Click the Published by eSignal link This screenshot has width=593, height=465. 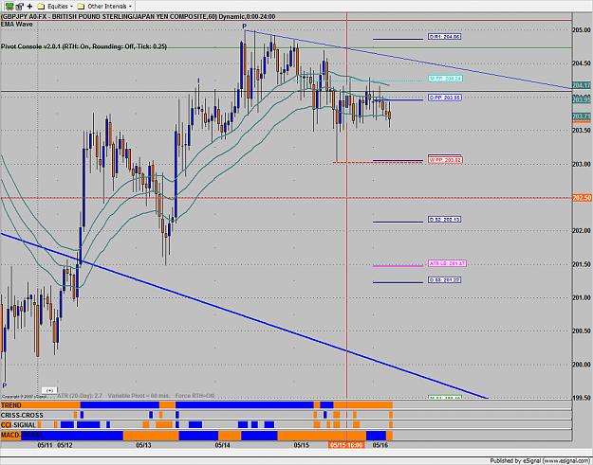(541, 461)
